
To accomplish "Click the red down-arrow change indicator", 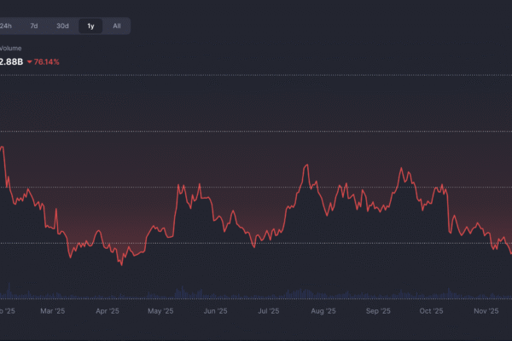I will click(x=30, y=62).
